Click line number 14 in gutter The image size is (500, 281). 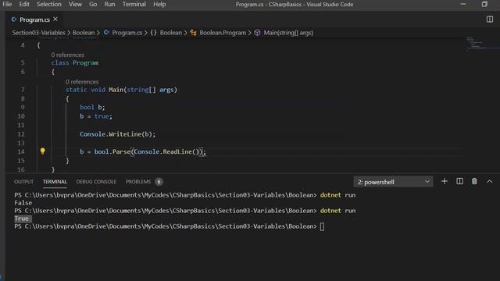tap(21, 151)
